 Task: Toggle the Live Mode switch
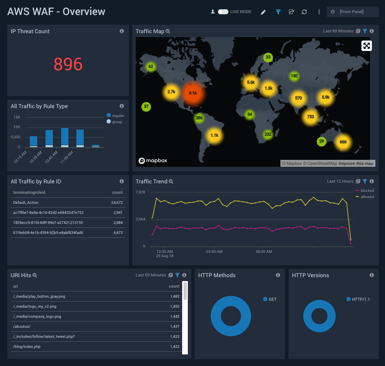(x=223, y=12)
